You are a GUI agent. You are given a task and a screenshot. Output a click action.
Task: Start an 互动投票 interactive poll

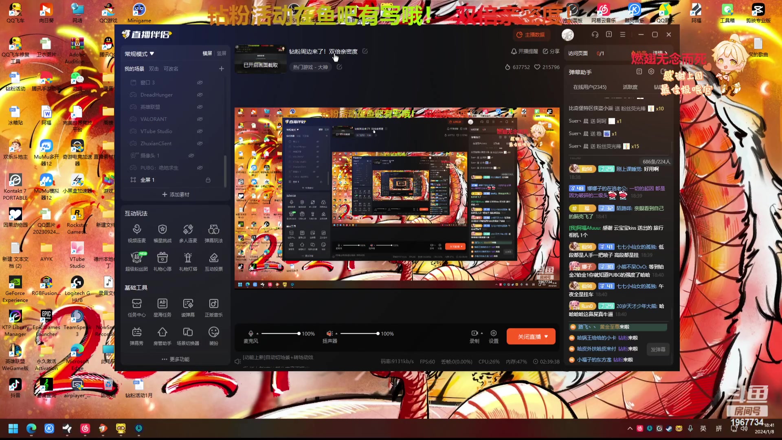coord(214,262)
